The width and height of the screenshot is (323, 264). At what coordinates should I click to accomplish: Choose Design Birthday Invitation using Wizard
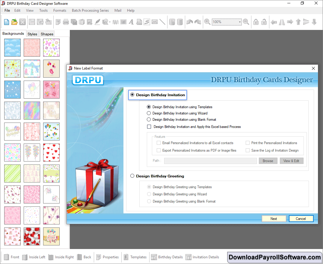click(x=149, y=113)
